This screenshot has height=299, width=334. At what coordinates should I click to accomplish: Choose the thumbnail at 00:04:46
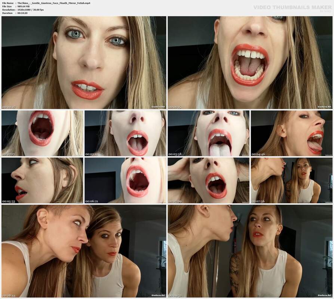[x=292, y=133]
